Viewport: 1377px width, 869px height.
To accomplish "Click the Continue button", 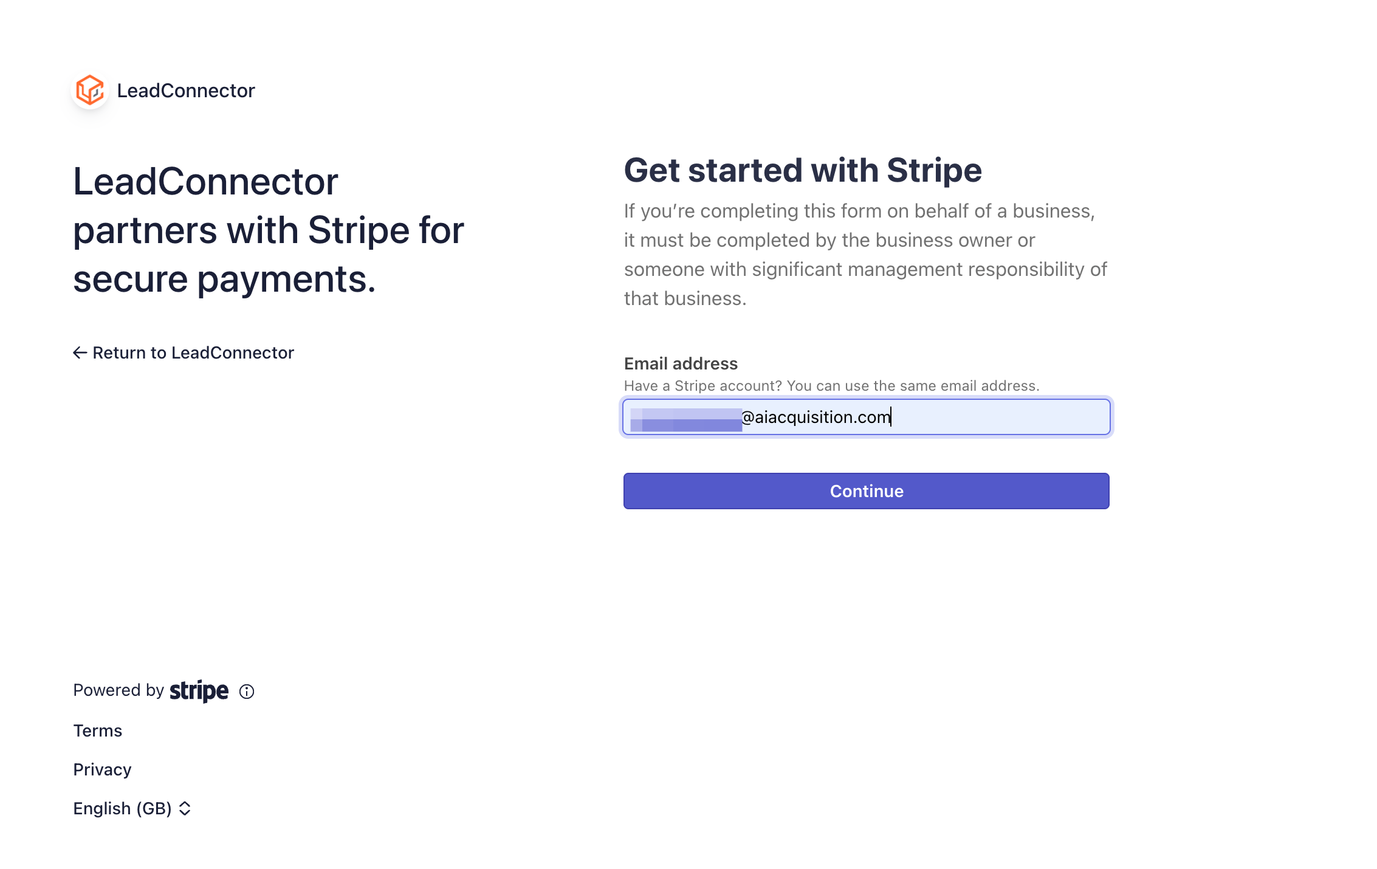I will point(867,491).
